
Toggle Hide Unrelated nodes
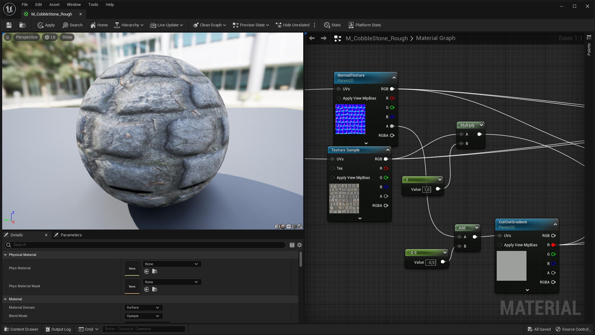coord(292,25)
